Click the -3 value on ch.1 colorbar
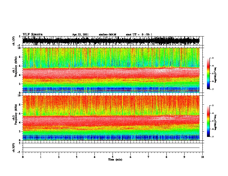The image size is (228, 176). pos(212,58)
